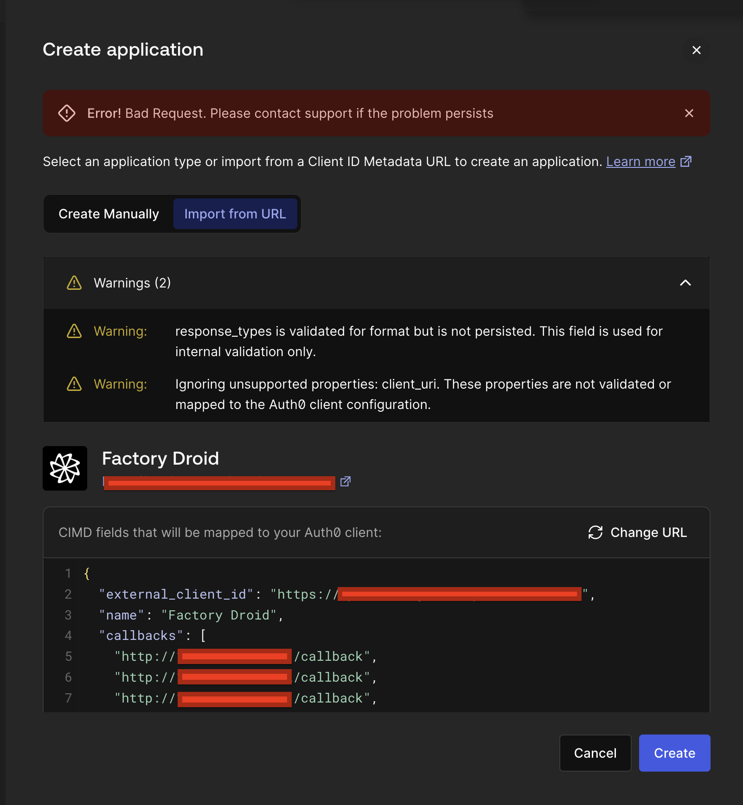Click the "callbacks" key in code
The height and width of the screenshot is (805, 743).
click(x=141, y=636)
